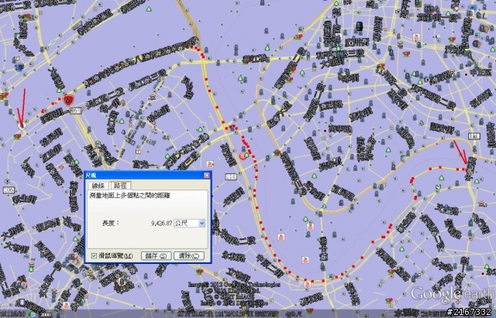Click the 長度 label in the dialog

110,223
